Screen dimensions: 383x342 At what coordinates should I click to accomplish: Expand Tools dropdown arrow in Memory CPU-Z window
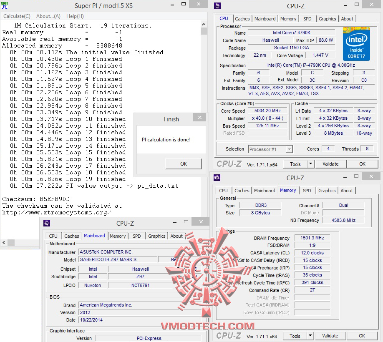(x=310, y=336)
